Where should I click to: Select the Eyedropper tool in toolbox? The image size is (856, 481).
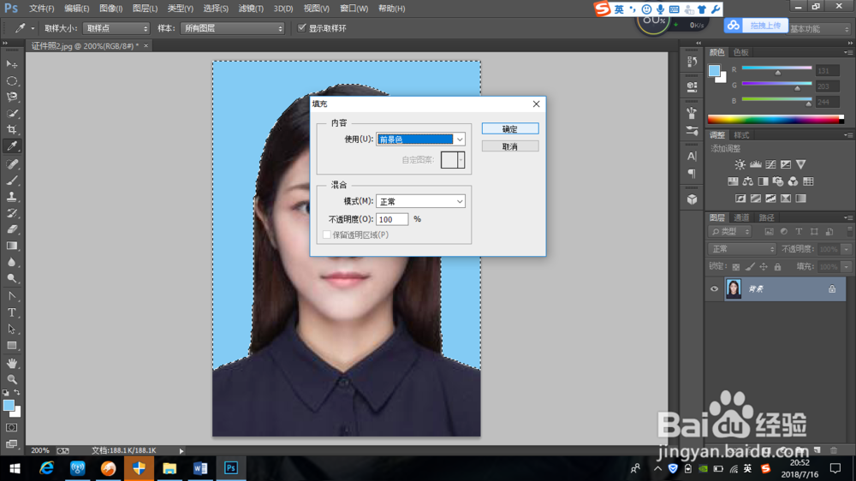11,145
